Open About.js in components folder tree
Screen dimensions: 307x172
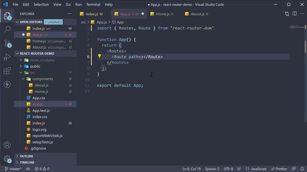pos(45,85)
